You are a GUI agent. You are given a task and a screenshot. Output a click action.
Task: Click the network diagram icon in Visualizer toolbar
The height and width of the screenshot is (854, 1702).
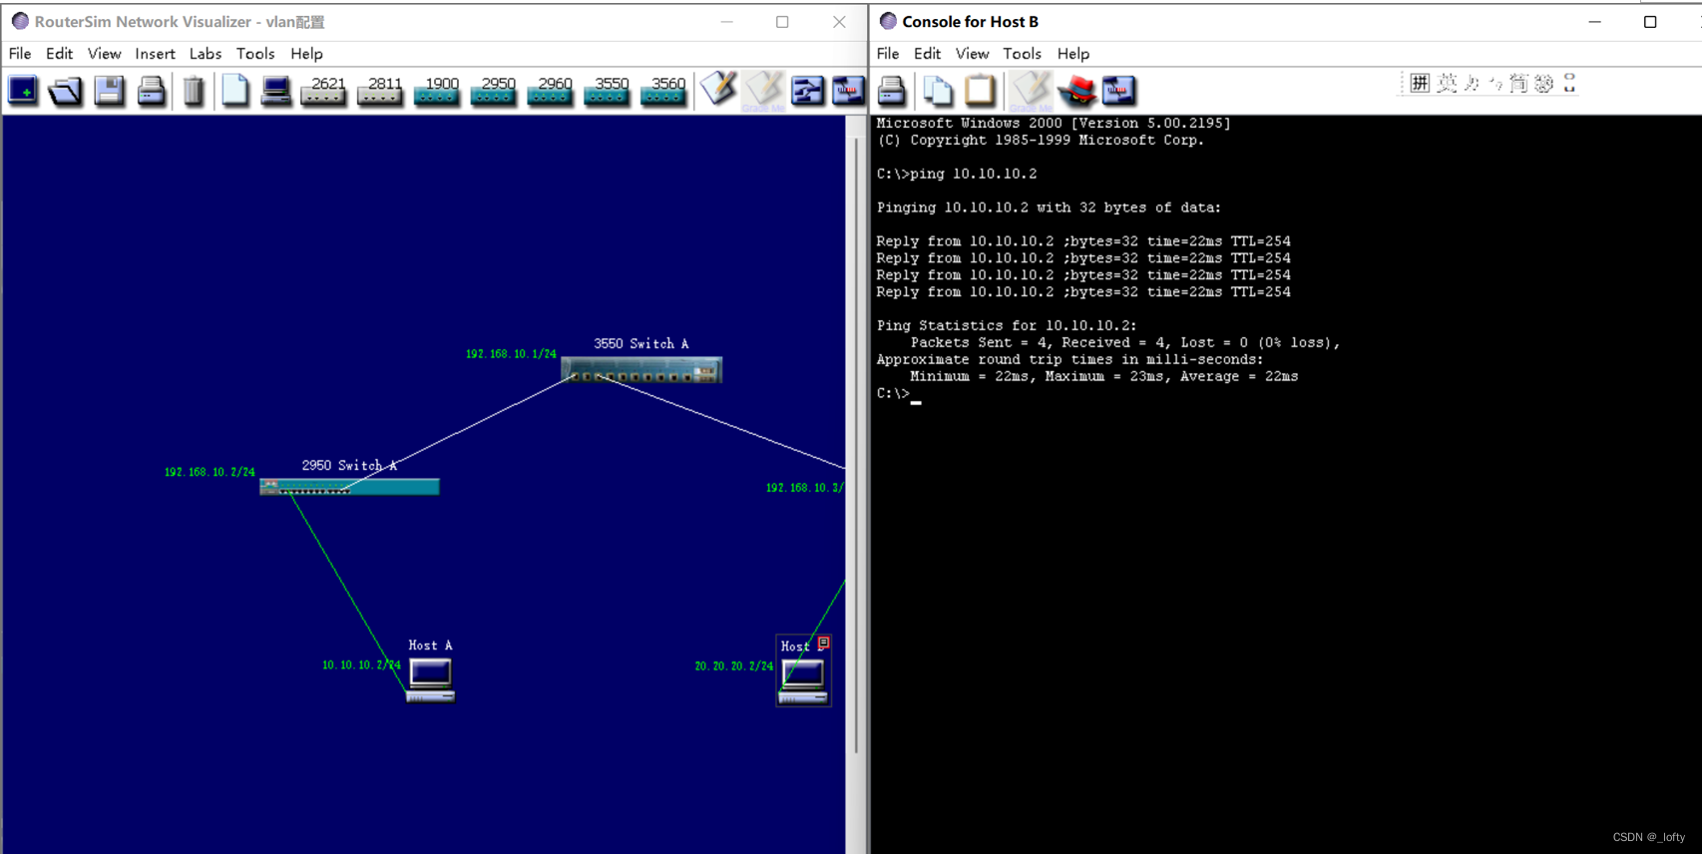point(807,91)
